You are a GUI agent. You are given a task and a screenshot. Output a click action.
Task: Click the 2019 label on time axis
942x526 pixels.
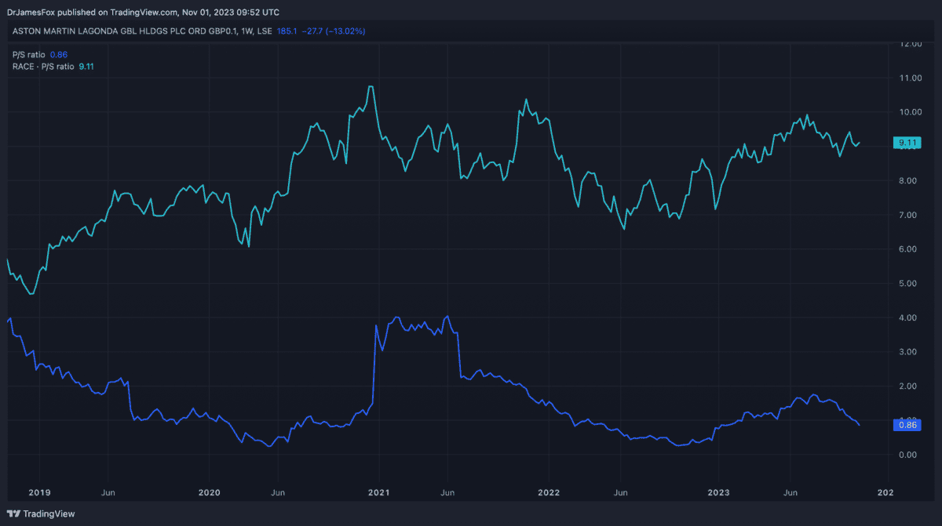coord(39,492)
